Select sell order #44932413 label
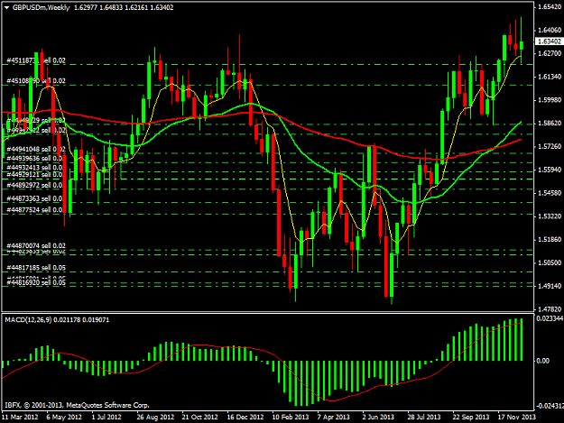Image resolution: width=564 pixels, height=423 pixels. pos(35,168)
